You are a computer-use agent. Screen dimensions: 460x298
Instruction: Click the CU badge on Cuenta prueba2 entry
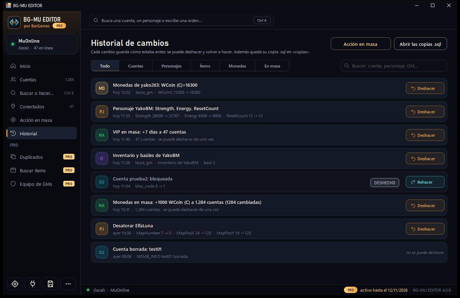[102, 182]
